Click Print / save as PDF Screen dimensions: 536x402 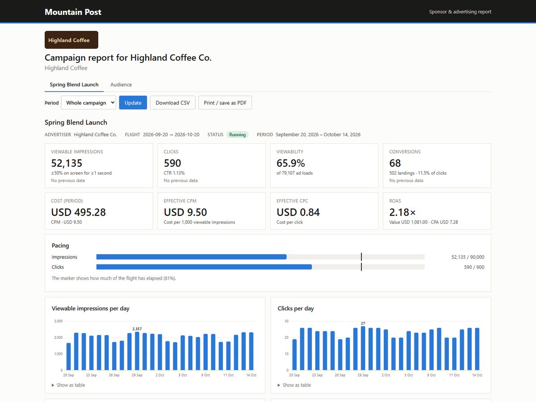225,103
